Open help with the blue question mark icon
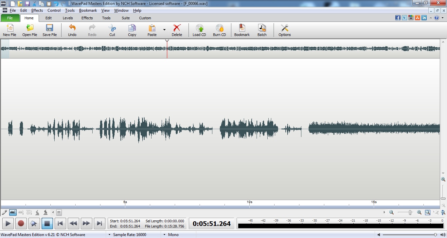The width and height of the screenshot is (447, 238). click(437, 18)
